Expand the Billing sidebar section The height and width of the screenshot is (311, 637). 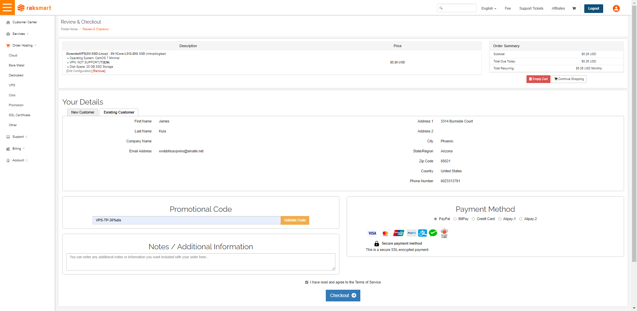click(x=17, y=149)
